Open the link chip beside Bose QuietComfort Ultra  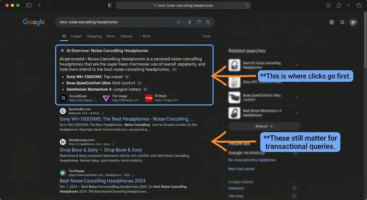(x=139, y=83)
